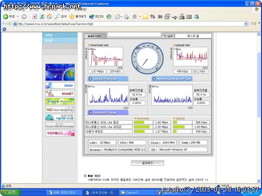The height and width of the screenshot is (196, 262).
Task: Open the Korea Internet Exchange banner
Action: [x=60, y=125]
